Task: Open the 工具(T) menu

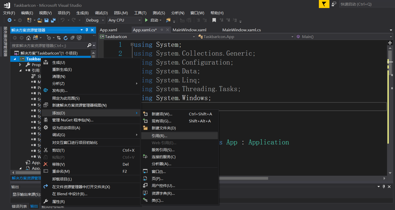Action: 140,13
